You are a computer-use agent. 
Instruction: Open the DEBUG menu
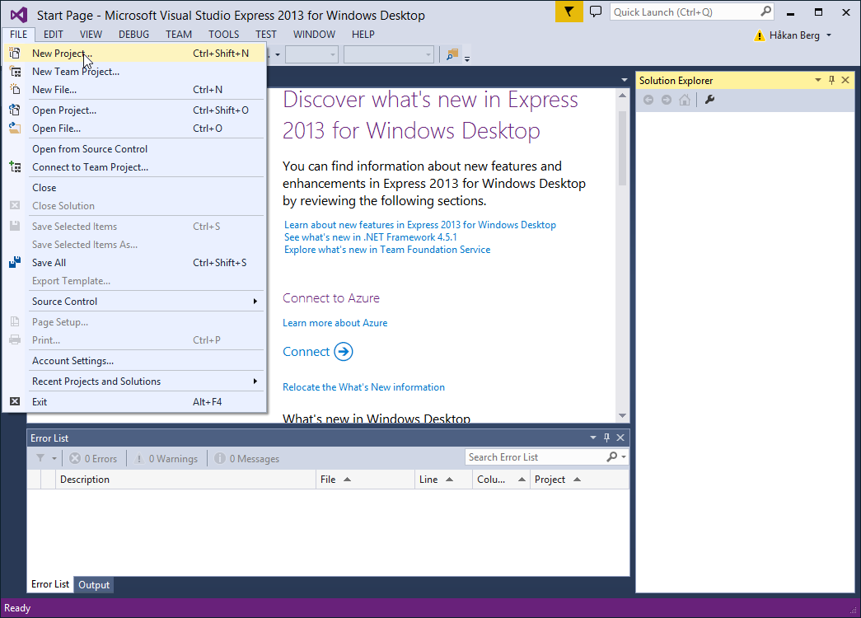[x=133, y=34]
